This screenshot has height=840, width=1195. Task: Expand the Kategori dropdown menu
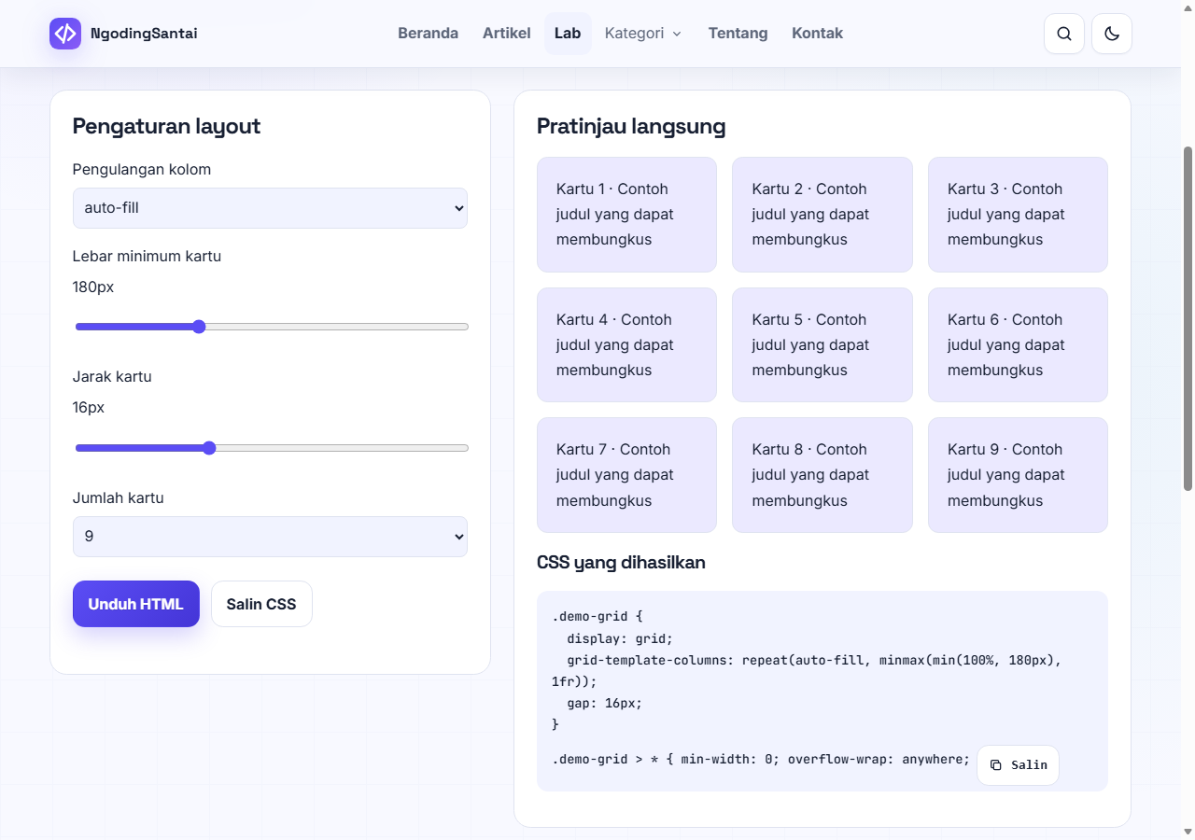pos(643,34)
